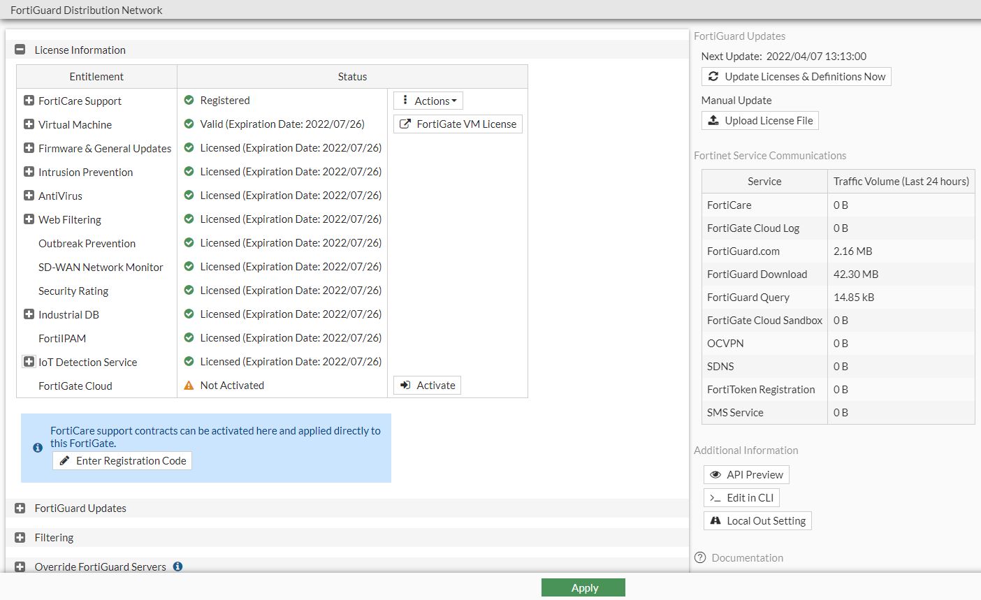Expand the IoT Detection Service row
981x600 pixels.
pos(29,362)
